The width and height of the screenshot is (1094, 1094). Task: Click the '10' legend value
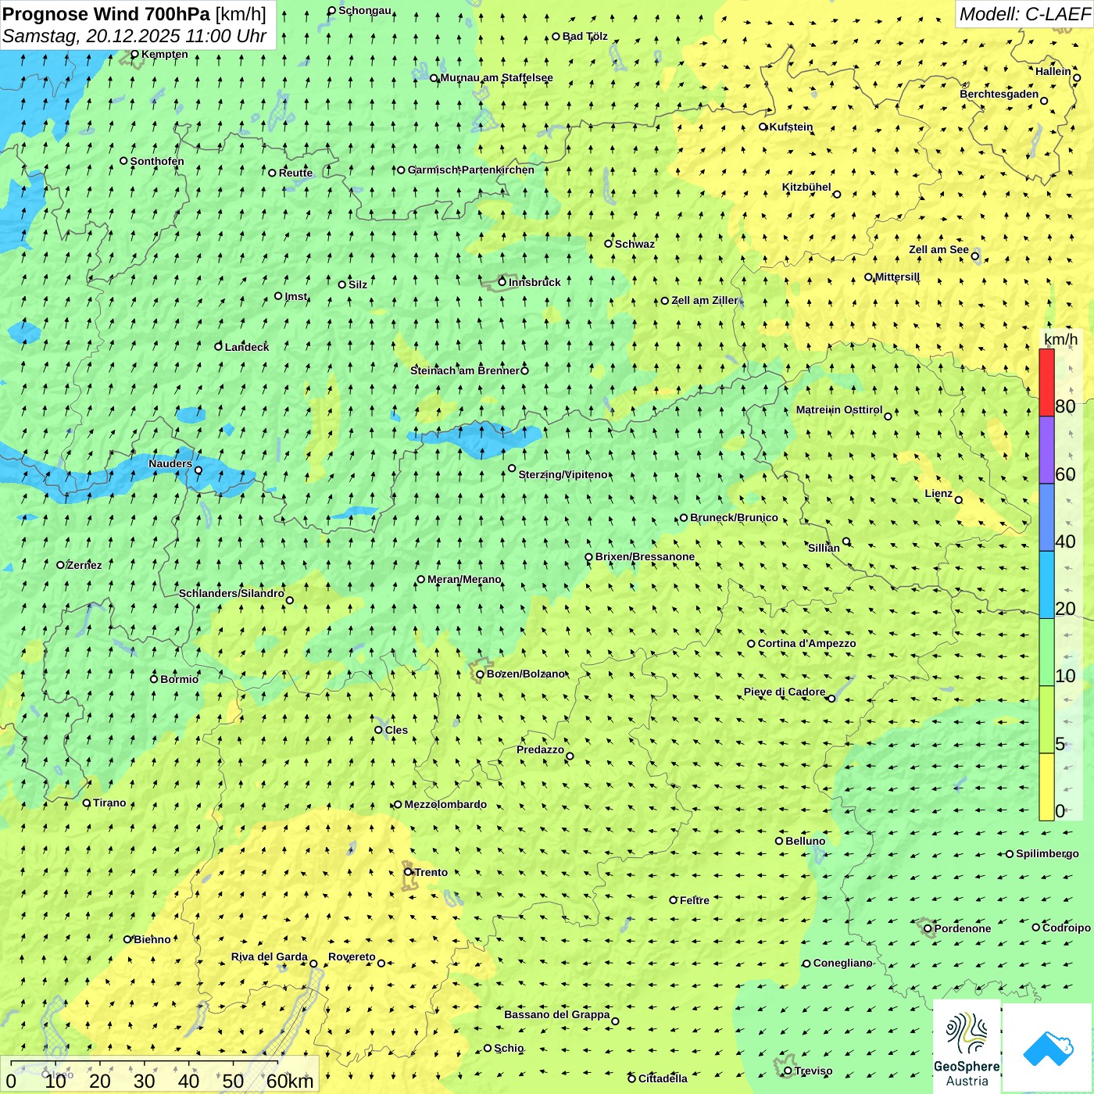(x=1065, y=676)
